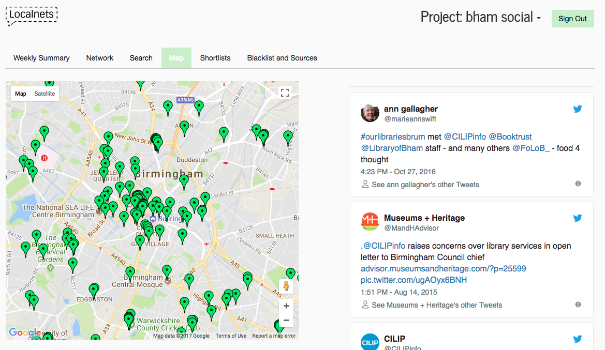Open the info icon on ann gallagher's tweet
Screen dimensions: 605x350
coord(578,184)
